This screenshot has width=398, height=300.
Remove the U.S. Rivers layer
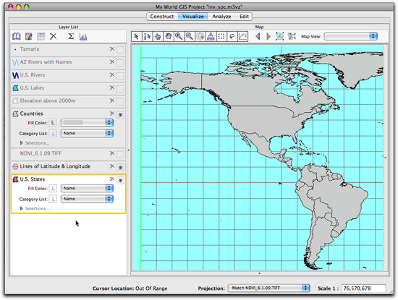112,74
